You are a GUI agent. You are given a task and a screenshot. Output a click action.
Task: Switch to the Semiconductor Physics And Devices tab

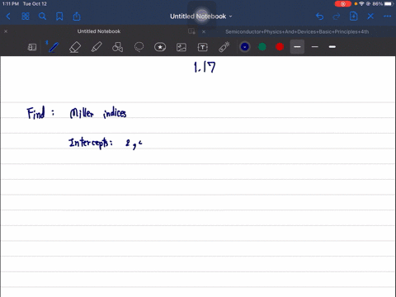[x=297, y=31]
